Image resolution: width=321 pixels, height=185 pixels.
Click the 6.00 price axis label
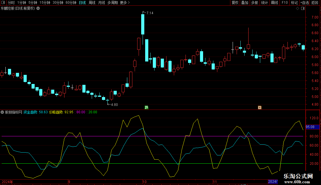click(x=315, y=57)
